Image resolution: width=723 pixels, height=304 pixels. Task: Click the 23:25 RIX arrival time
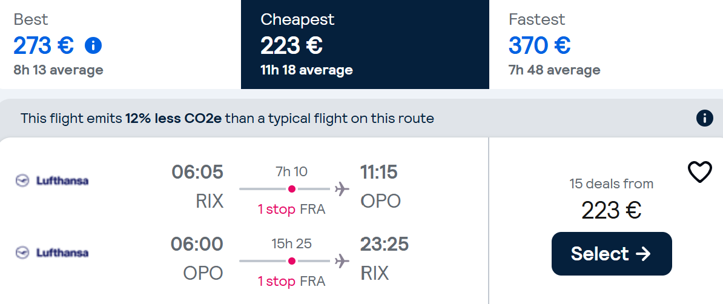tap(385, 244)
